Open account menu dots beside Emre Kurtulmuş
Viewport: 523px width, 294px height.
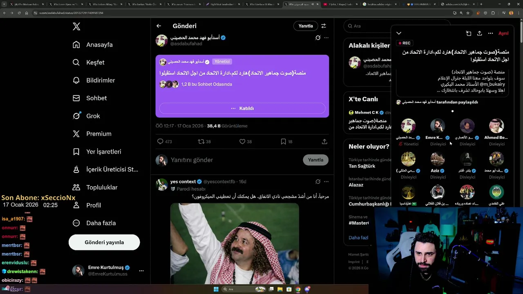[141, 271]
